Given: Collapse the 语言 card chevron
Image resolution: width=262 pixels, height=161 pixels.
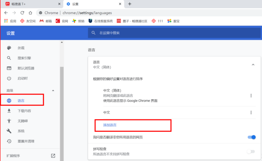Looking at the screenshot, I should tap(253, 65).
